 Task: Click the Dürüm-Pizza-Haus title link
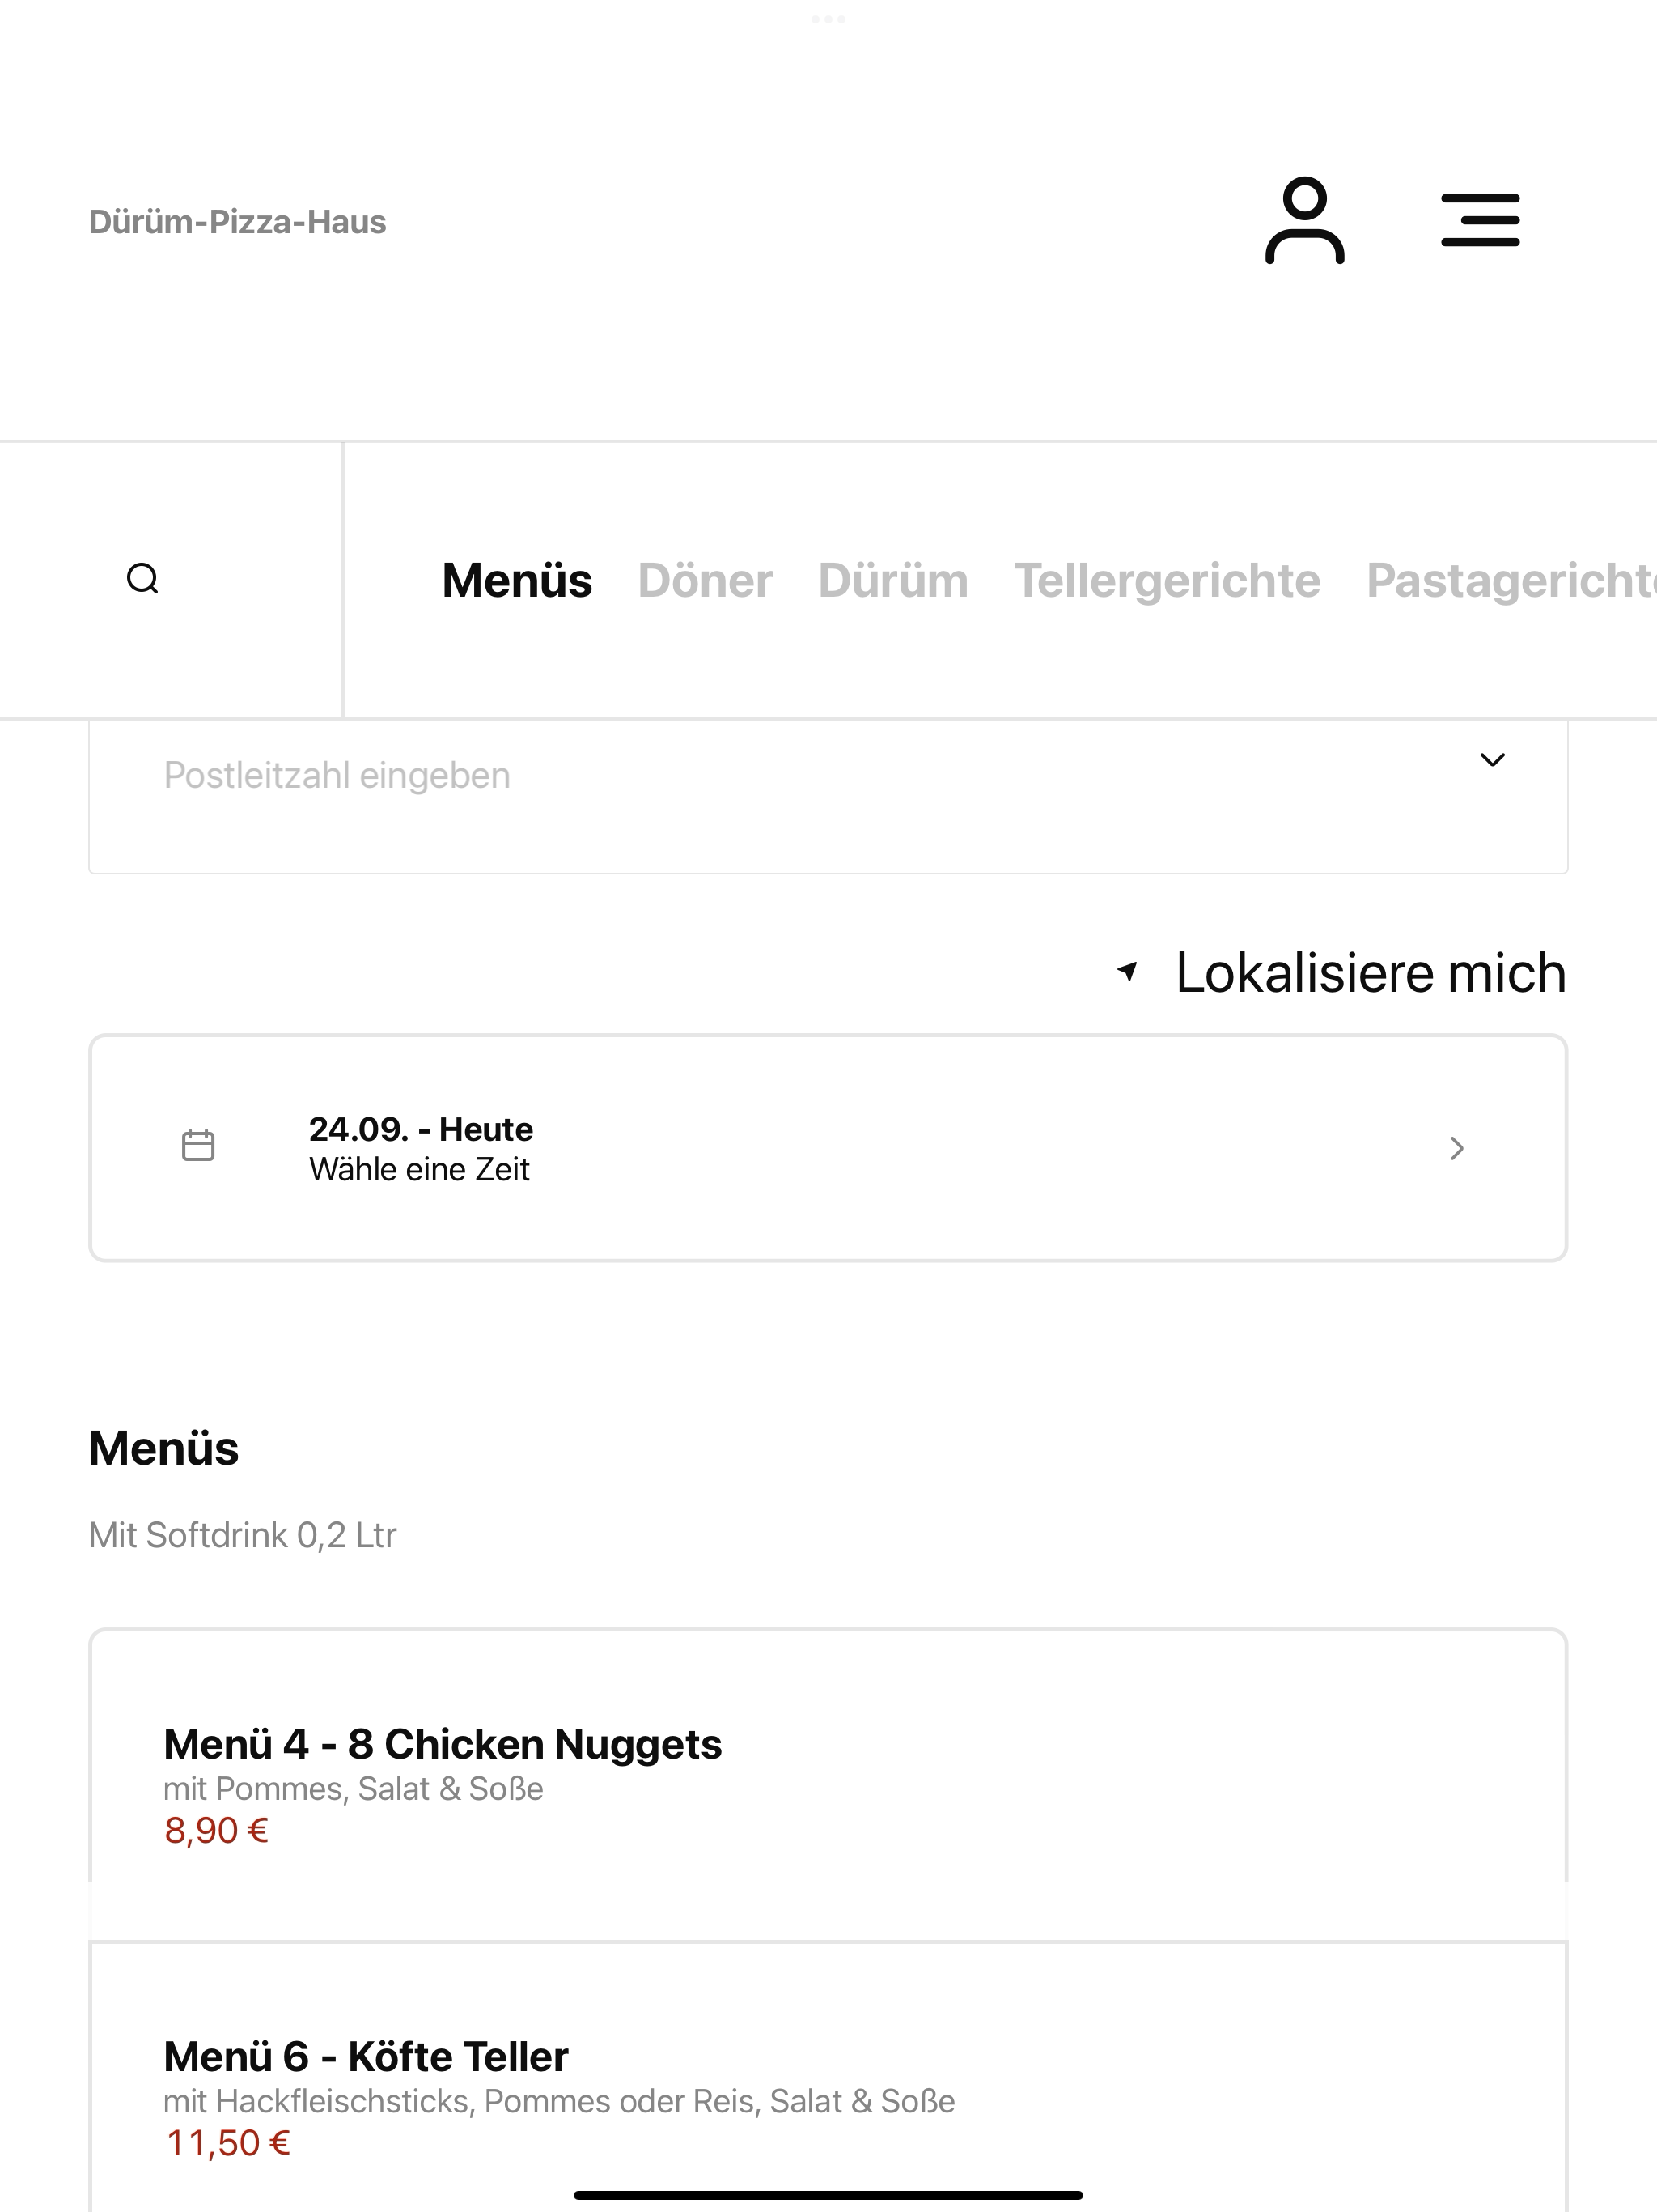point(237,221)
